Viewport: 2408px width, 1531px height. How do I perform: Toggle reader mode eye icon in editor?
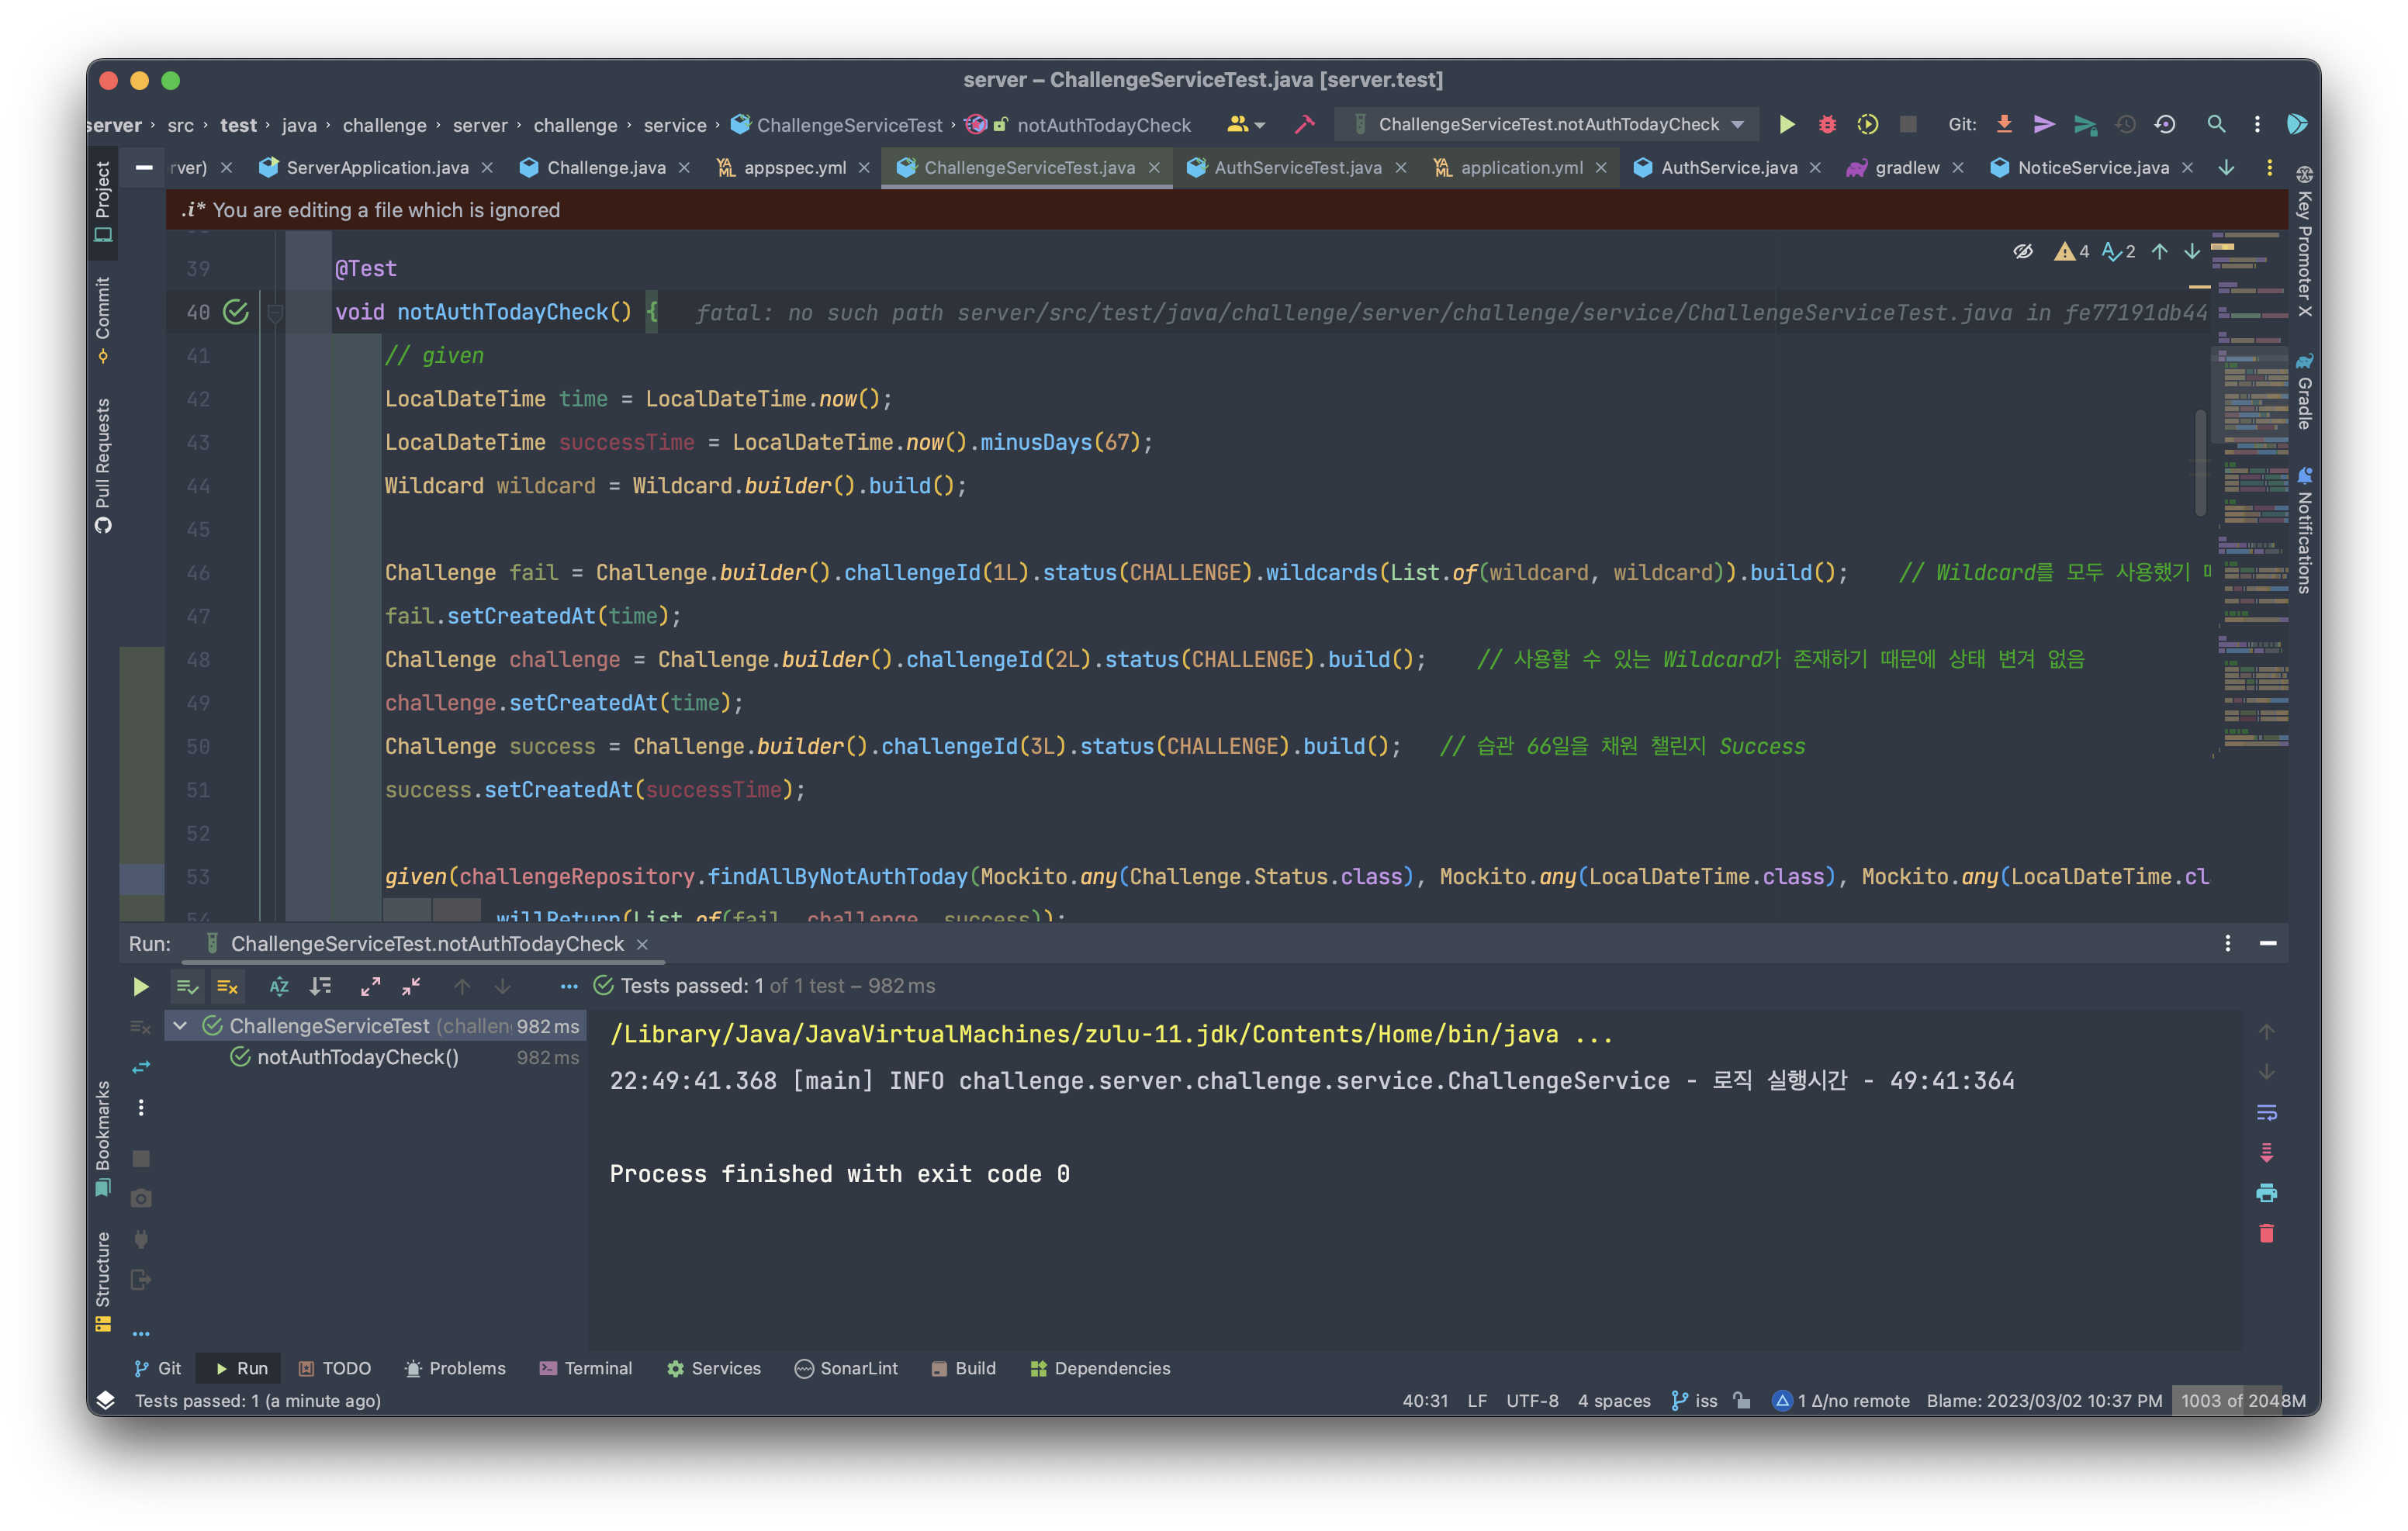tap(2022, 251)
